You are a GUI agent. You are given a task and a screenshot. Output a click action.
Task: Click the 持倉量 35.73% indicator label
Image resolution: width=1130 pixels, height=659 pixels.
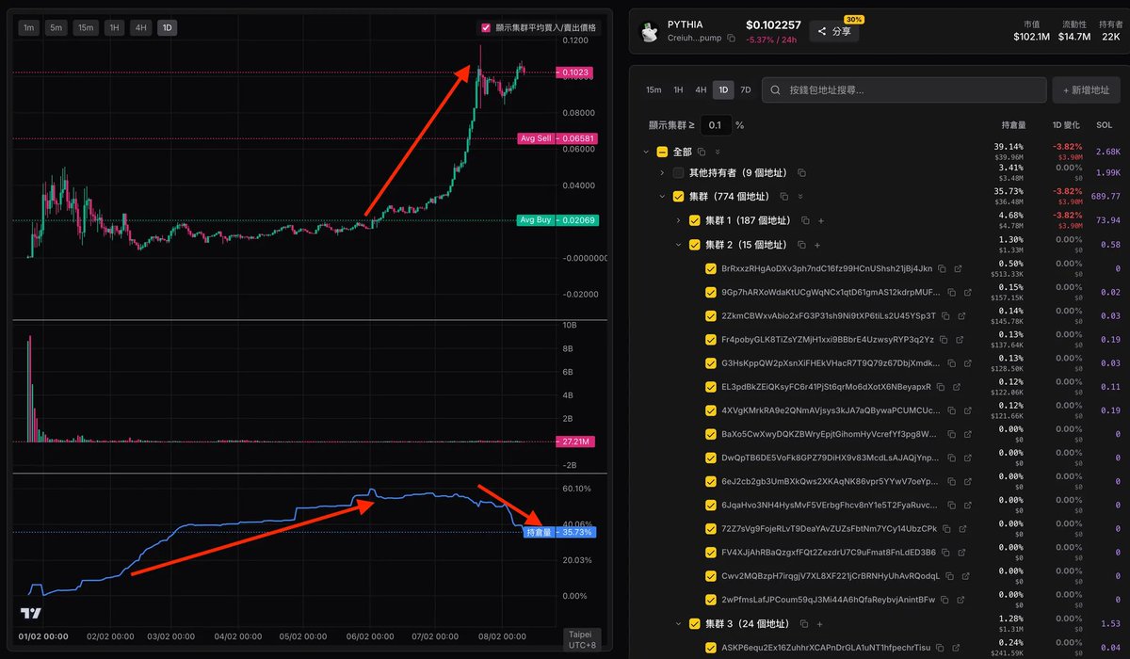coord(558,532)
